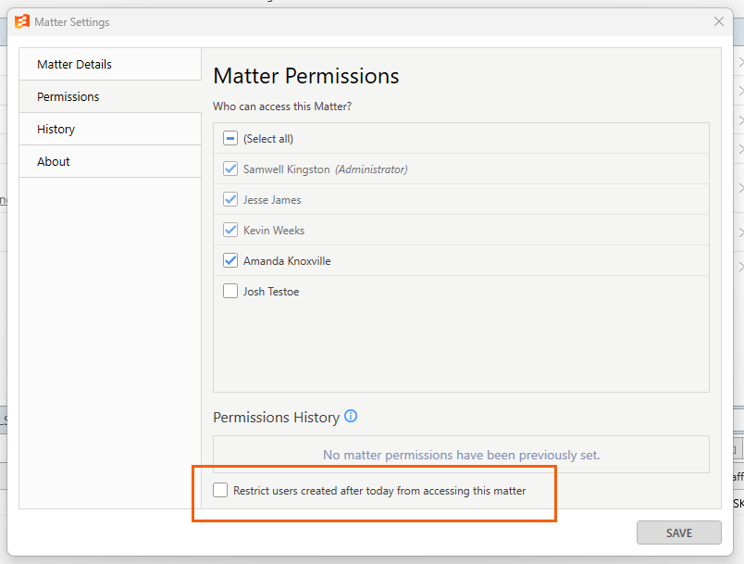Uncheck Kevin Weeks access checkbox

(x=230, y=231)
